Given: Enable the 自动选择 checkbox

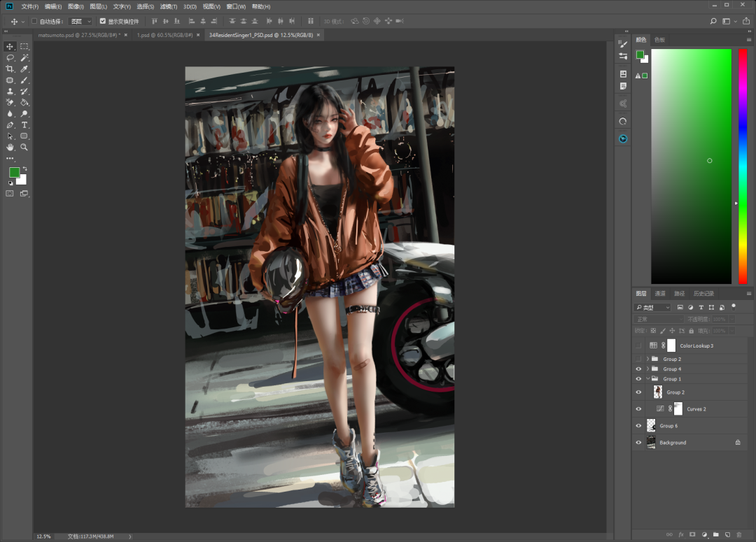Looking at the screenshot, I should tap(34, 22).
